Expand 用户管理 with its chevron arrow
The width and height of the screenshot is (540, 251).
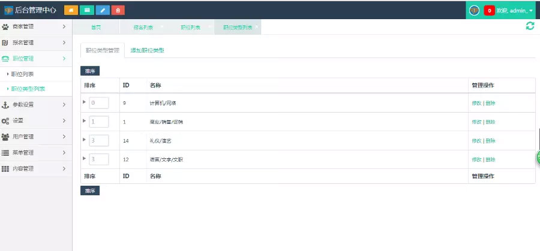click(x=64, y=137)
